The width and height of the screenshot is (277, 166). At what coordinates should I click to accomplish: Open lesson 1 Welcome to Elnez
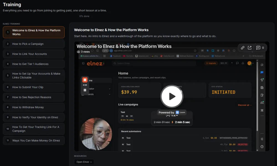[x=34, y=32]
